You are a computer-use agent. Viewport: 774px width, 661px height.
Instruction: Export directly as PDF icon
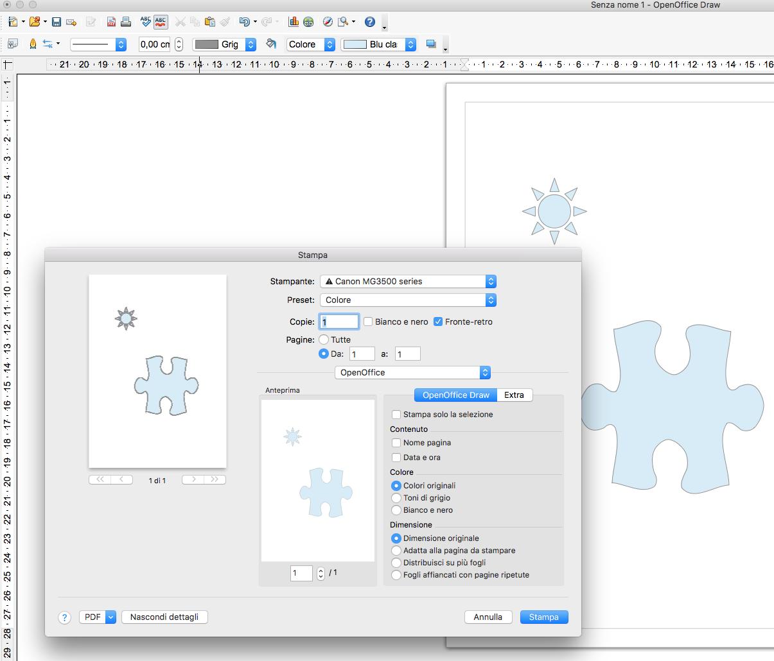111,22
